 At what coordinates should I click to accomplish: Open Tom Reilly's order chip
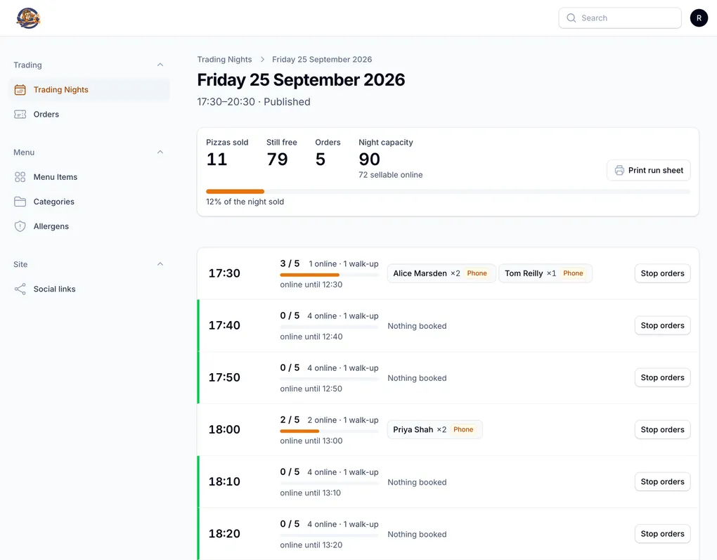point(545,273)
